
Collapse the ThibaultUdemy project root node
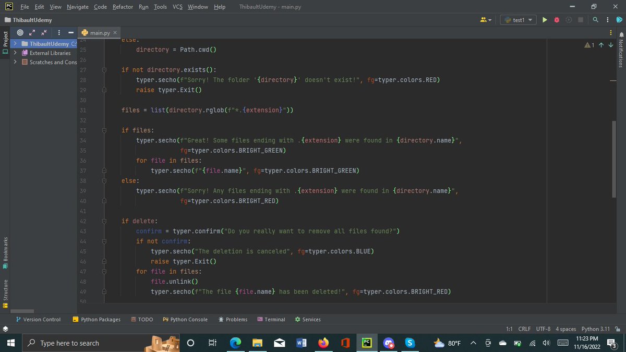[15, 43]
